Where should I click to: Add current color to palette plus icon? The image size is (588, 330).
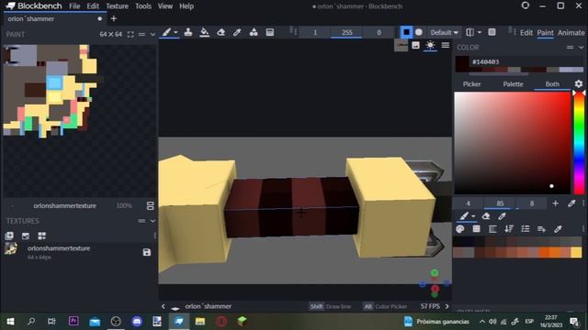(555, 203)
